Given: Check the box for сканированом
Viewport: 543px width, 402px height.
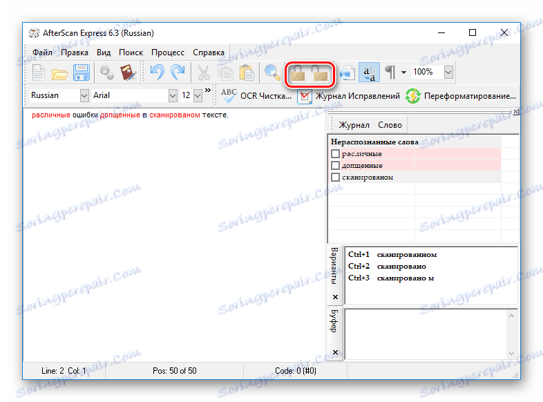Looking at the screenshot, I should (x=335, y=177).
